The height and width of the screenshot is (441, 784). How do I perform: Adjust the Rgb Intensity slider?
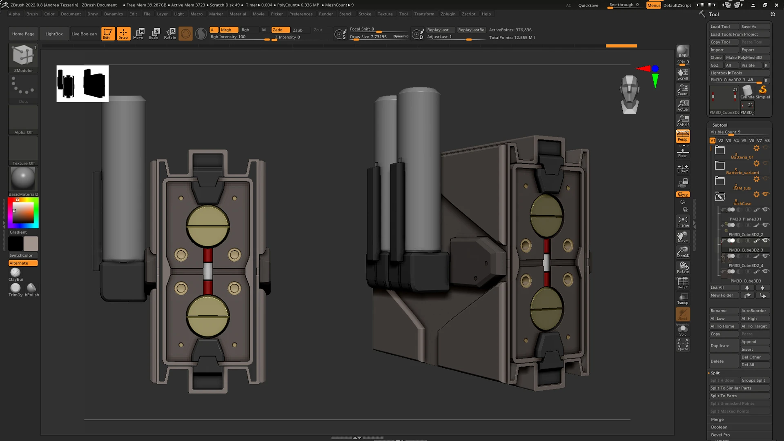point(240,37)
